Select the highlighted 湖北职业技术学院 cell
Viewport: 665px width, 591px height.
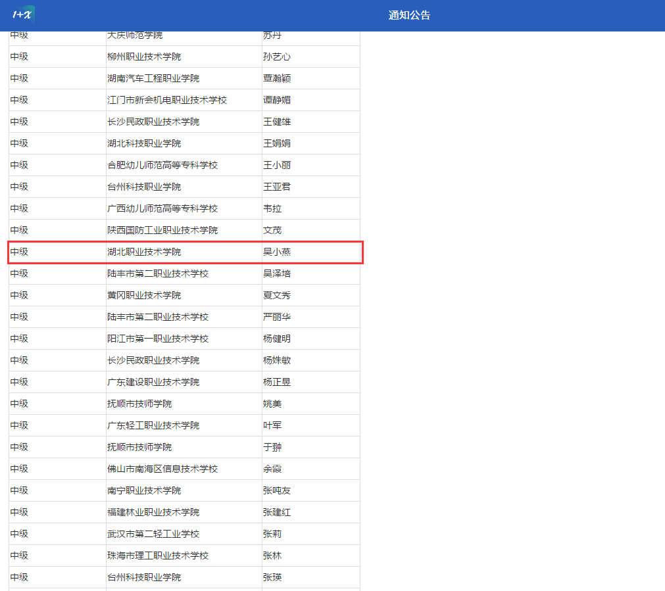pos(144,252)
